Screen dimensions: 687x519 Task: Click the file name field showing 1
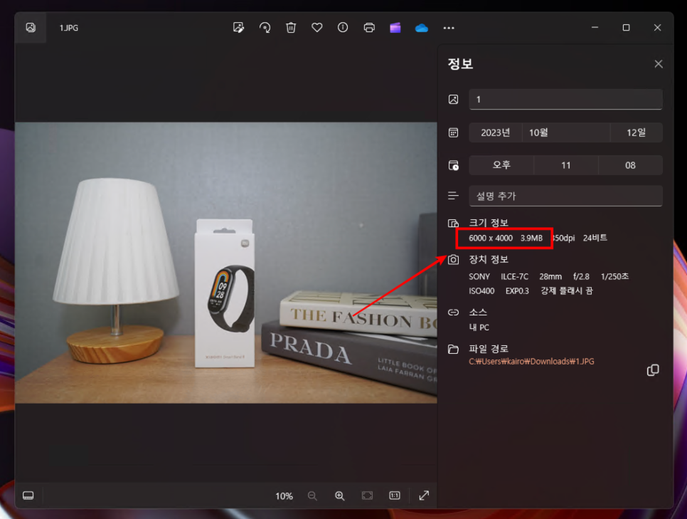pos(565,99)
